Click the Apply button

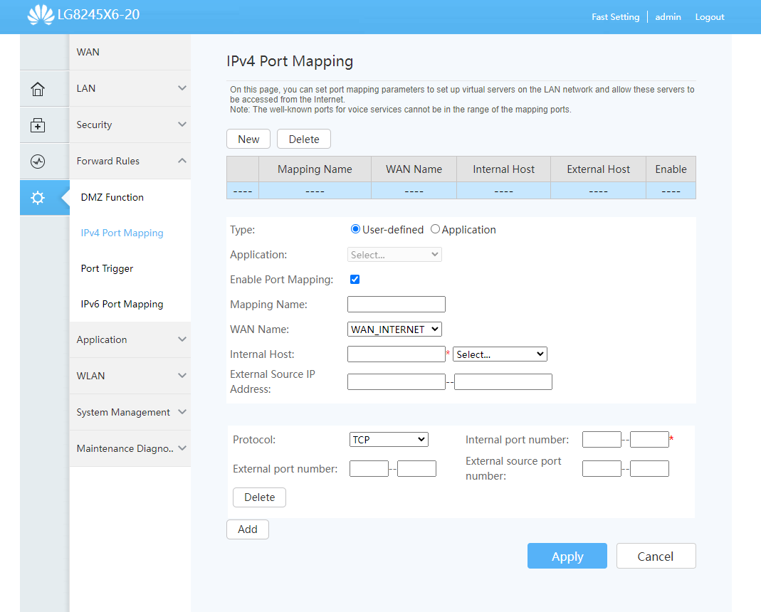pos(567,556)
